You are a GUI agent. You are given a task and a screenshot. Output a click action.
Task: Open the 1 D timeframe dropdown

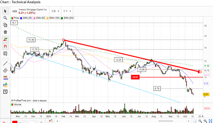(x=55, y=11)
